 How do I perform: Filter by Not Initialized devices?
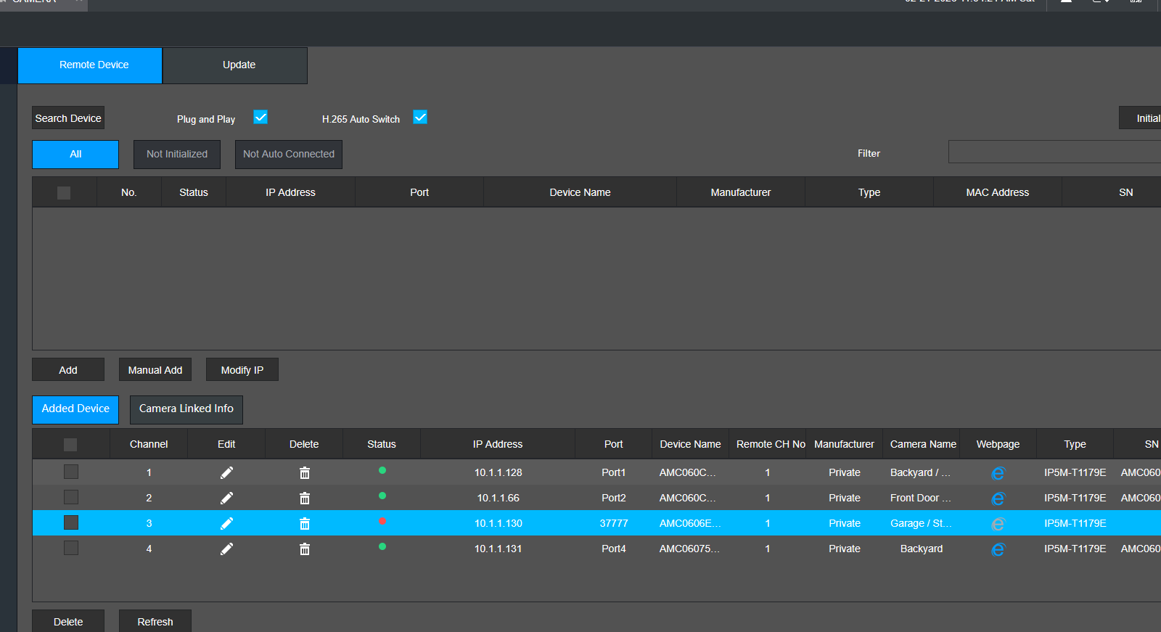pyautogui.click(x=177, y=155)
